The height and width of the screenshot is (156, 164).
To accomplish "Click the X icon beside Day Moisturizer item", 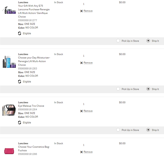I will pyautogui.click(x=81, y=63).
